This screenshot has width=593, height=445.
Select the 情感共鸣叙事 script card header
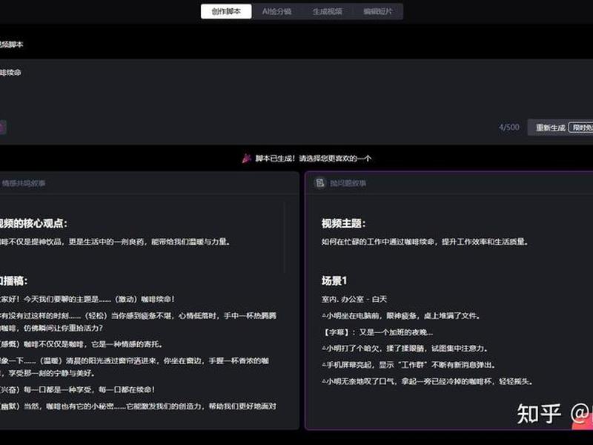point(150,183)
